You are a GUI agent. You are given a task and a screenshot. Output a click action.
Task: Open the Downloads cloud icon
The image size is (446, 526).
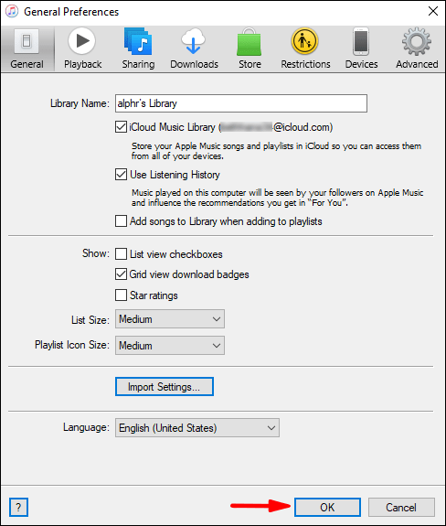194,41
